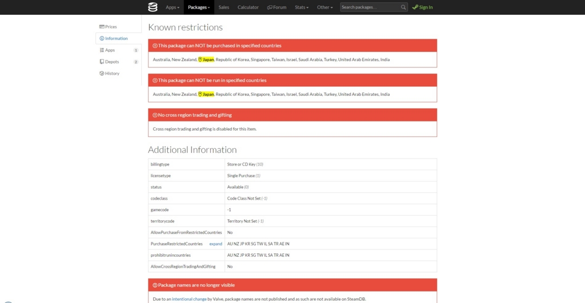
Task: Expand the Stats dropdown
Action: point(302,7)
